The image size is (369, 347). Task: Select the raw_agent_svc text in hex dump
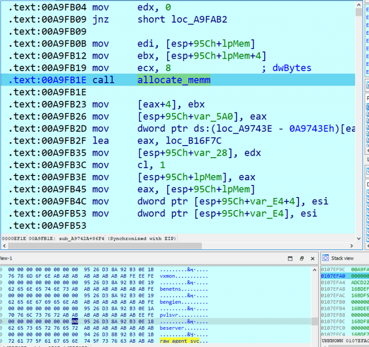pyautogui.click(x=184, y=340)
